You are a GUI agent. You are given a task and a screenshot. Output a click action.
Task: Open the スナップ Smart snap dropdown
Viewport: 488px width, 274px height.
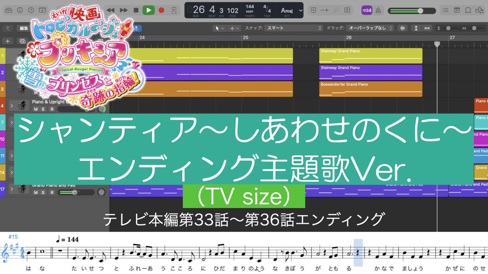pos(293,28)
